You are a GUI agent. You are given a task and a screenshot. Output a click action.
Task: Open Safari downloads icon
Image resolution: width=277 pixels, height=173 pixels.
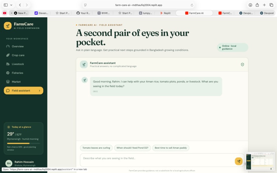[250, 5]
